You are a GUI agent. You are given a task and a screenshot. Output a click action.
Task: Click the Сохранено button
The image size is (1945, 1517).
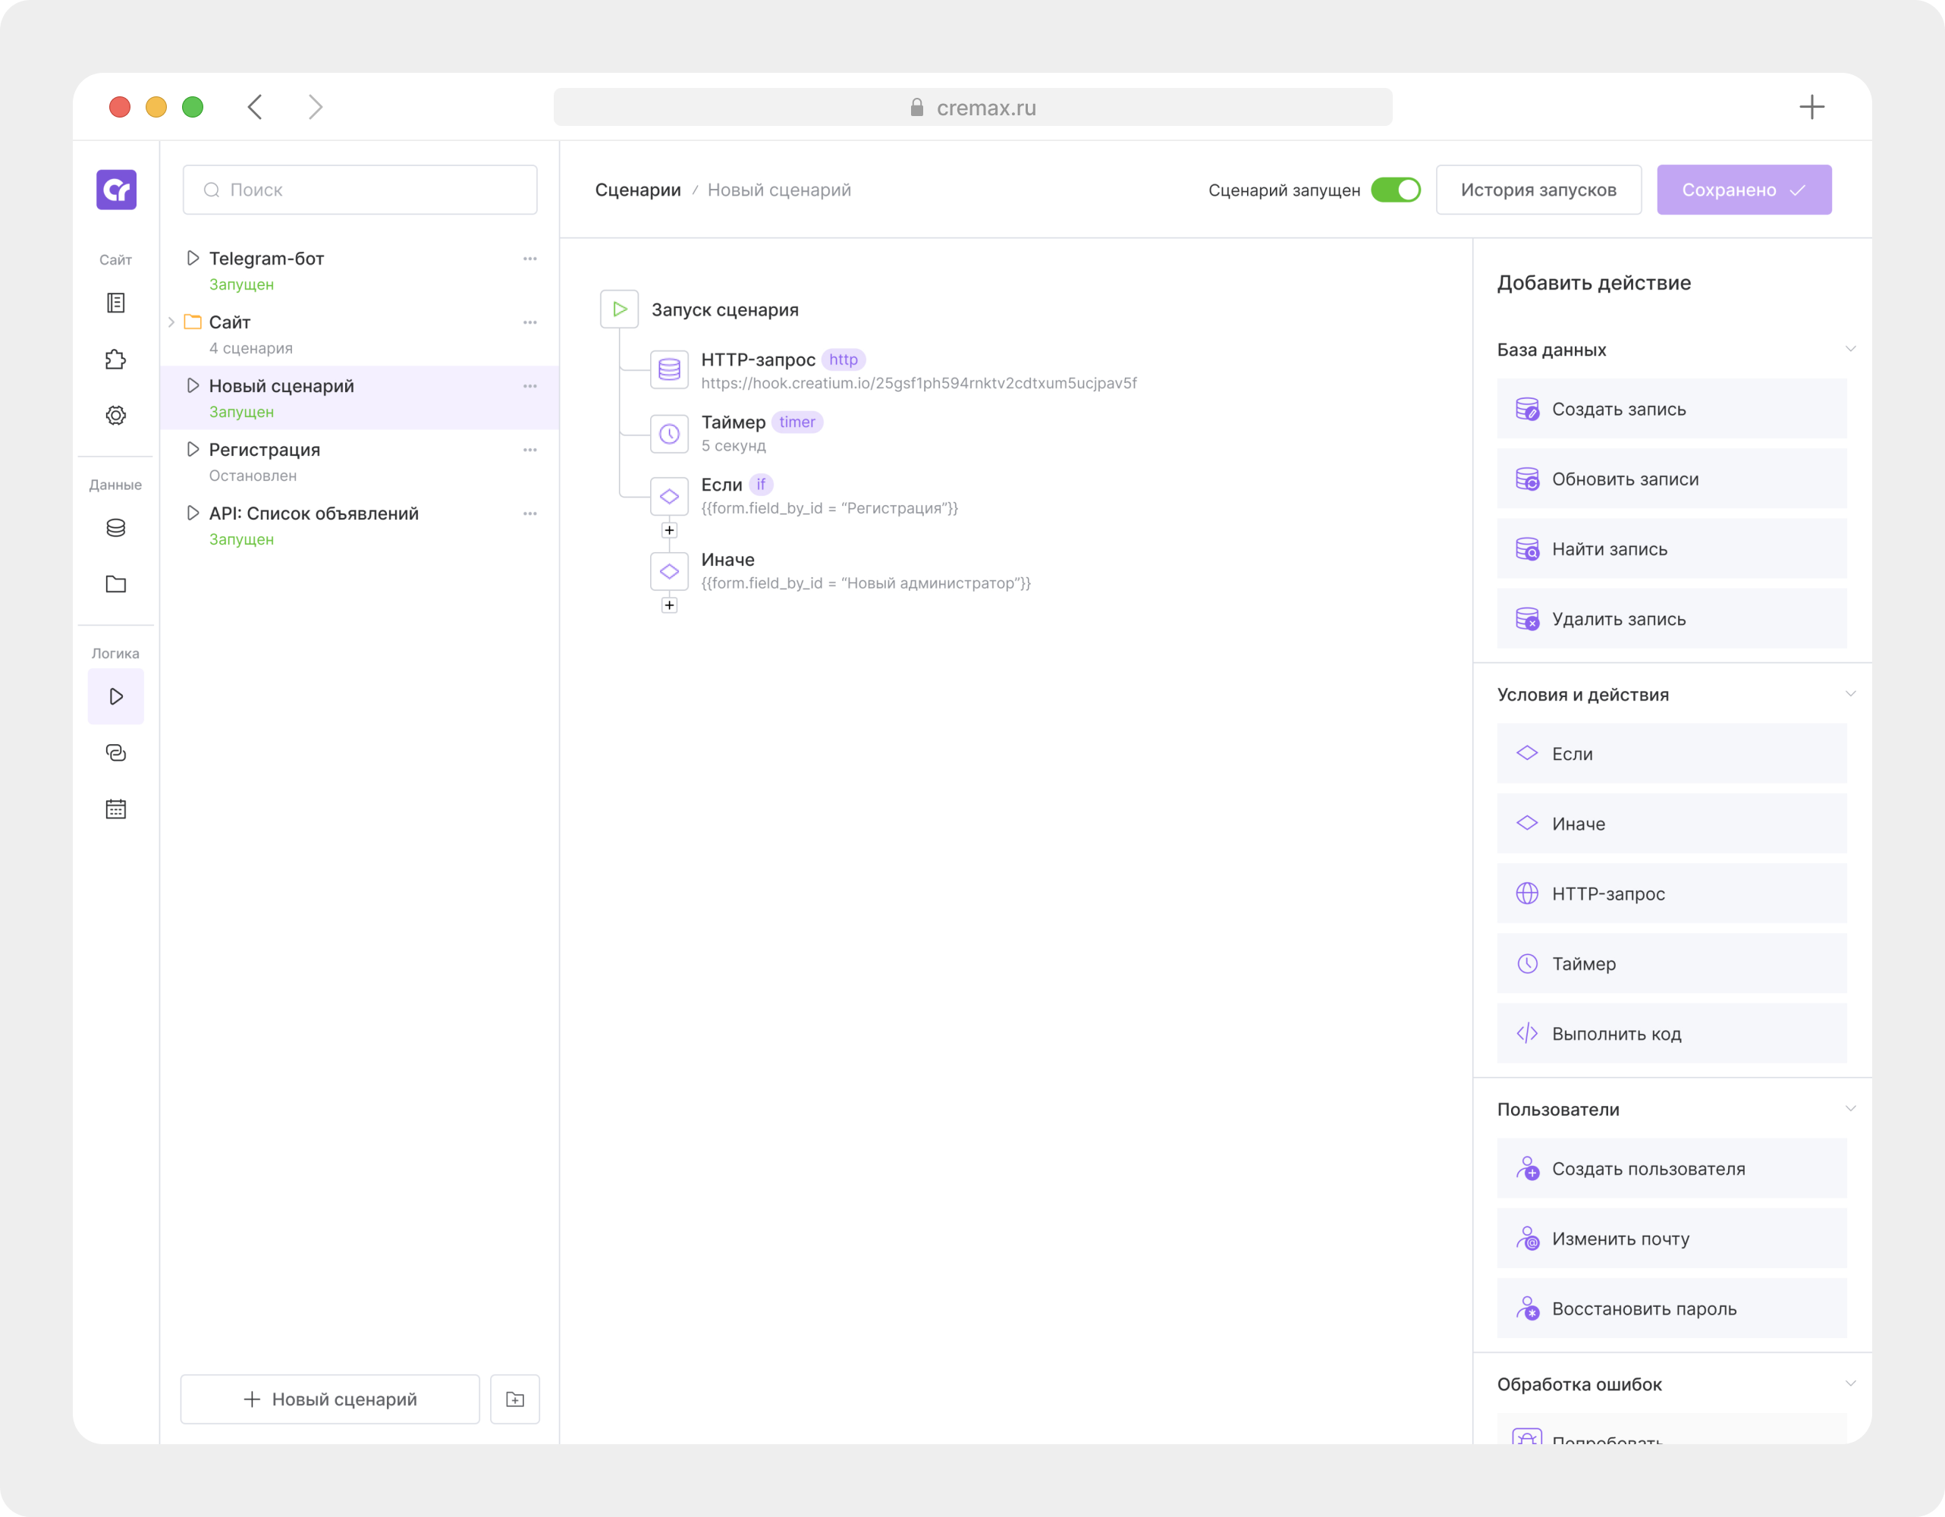1744,190
